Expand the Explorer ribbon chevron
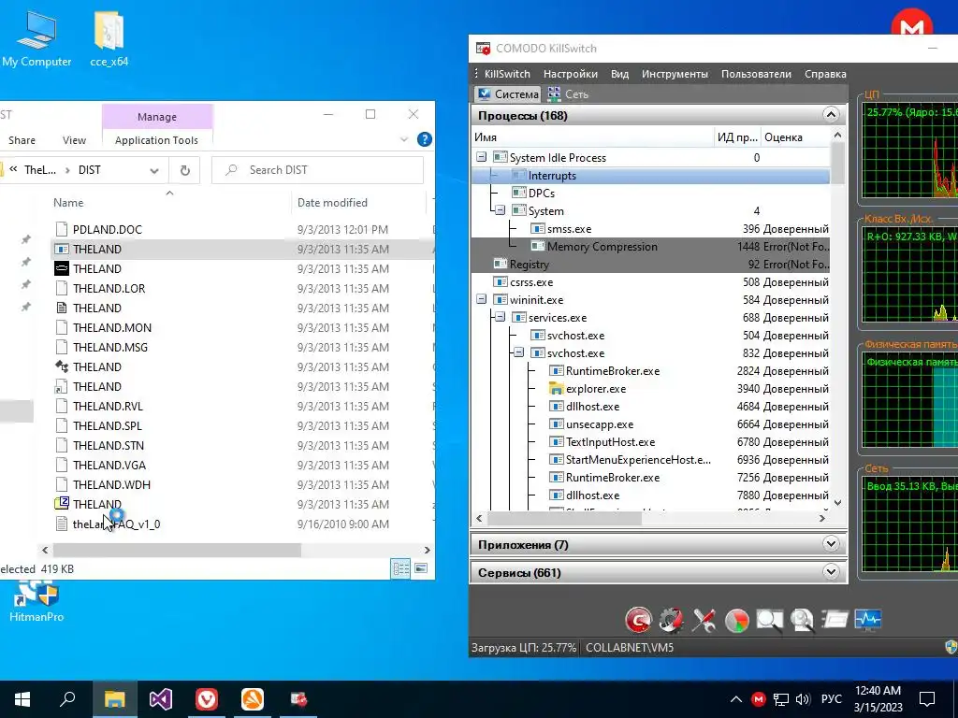The image size is (958, 718). (404, 140)
